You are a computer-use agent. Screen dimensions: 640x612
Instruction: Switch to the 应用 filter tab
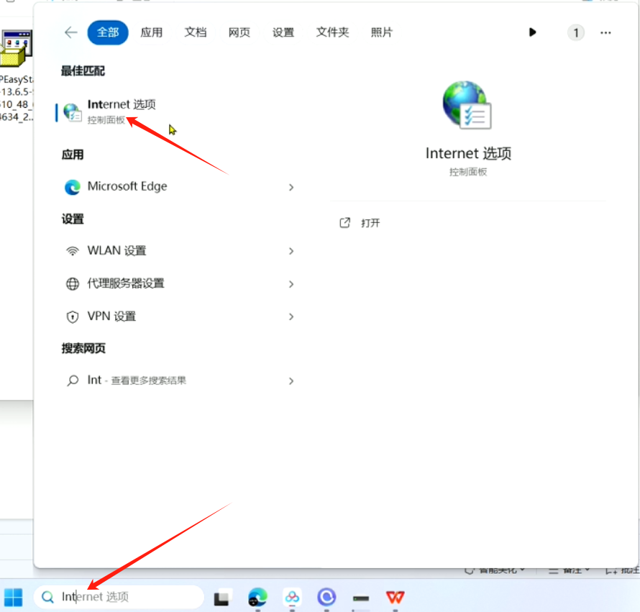(x=152, y=32)
